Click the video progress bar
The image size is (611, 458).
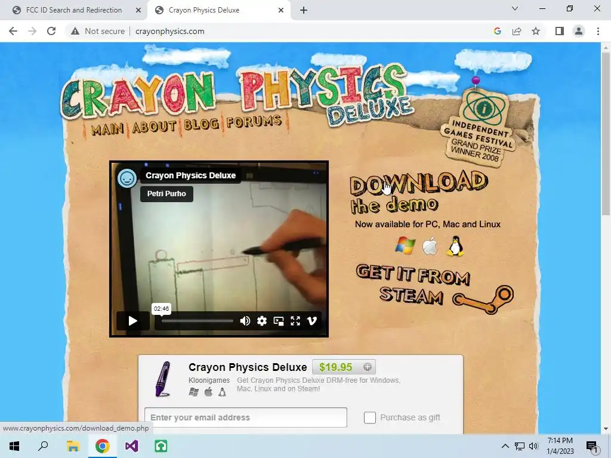[x=197, y=321]
